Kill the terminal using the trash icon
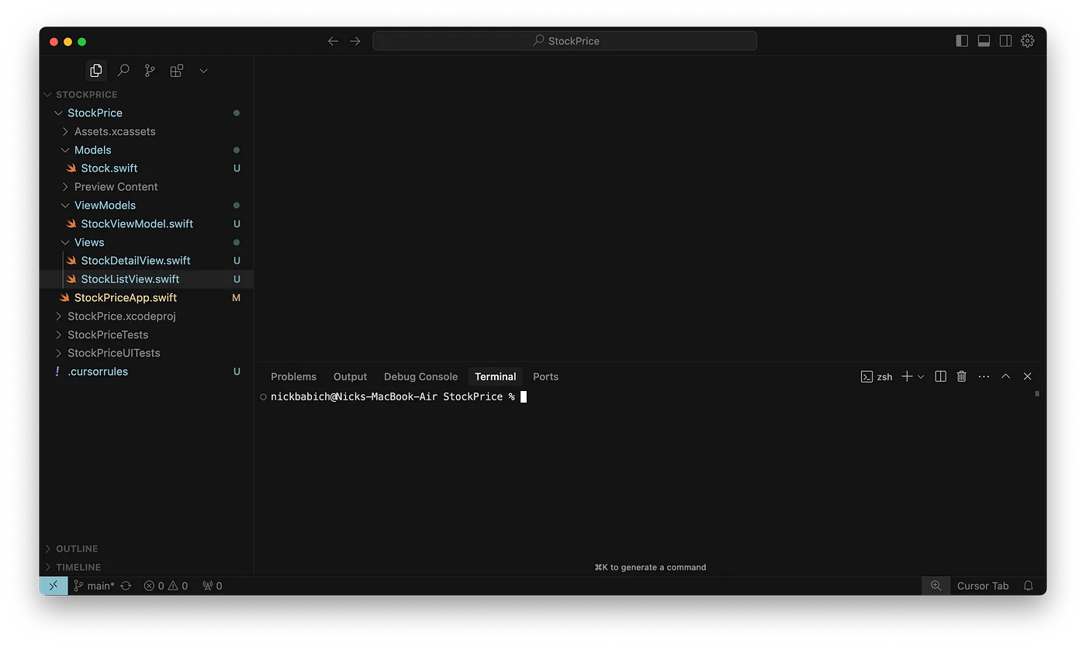 [961, 376]
